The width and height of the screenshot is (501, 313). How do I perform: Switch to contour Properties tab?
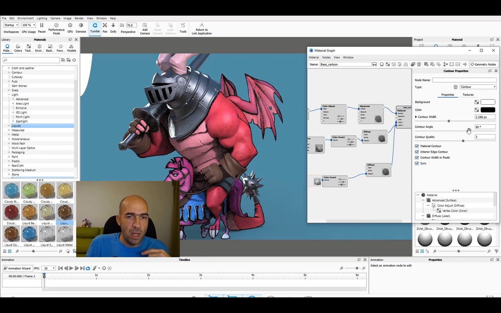tap(448, 95)
